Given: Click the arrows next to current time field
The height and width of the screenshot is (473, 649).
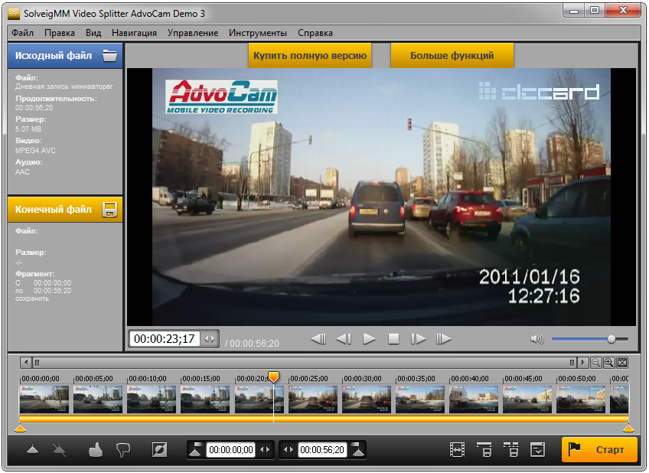Looking at the screenshot, I should (x=210, y=339).
